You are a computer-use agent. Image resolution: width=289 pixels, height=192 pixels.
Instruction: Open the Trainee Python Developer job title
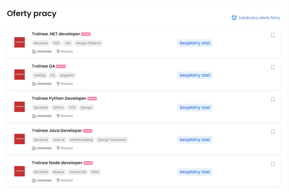point(59,98)
